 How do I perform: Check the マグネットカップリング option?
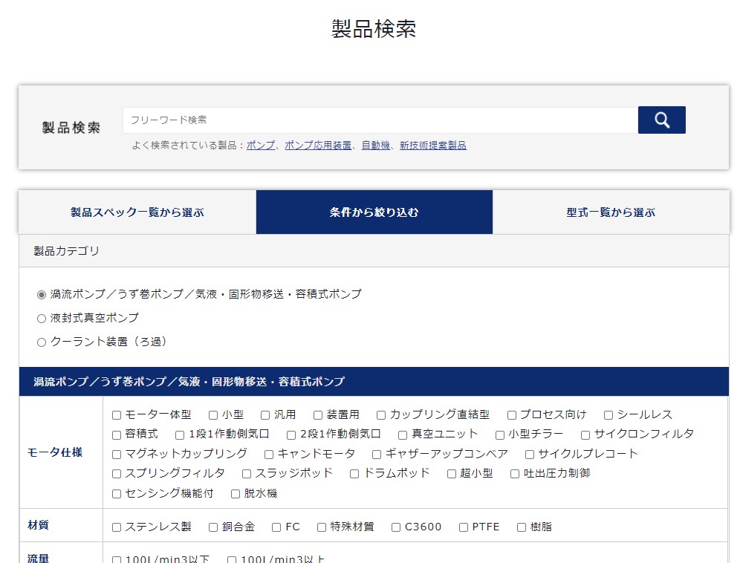(117, 455)
